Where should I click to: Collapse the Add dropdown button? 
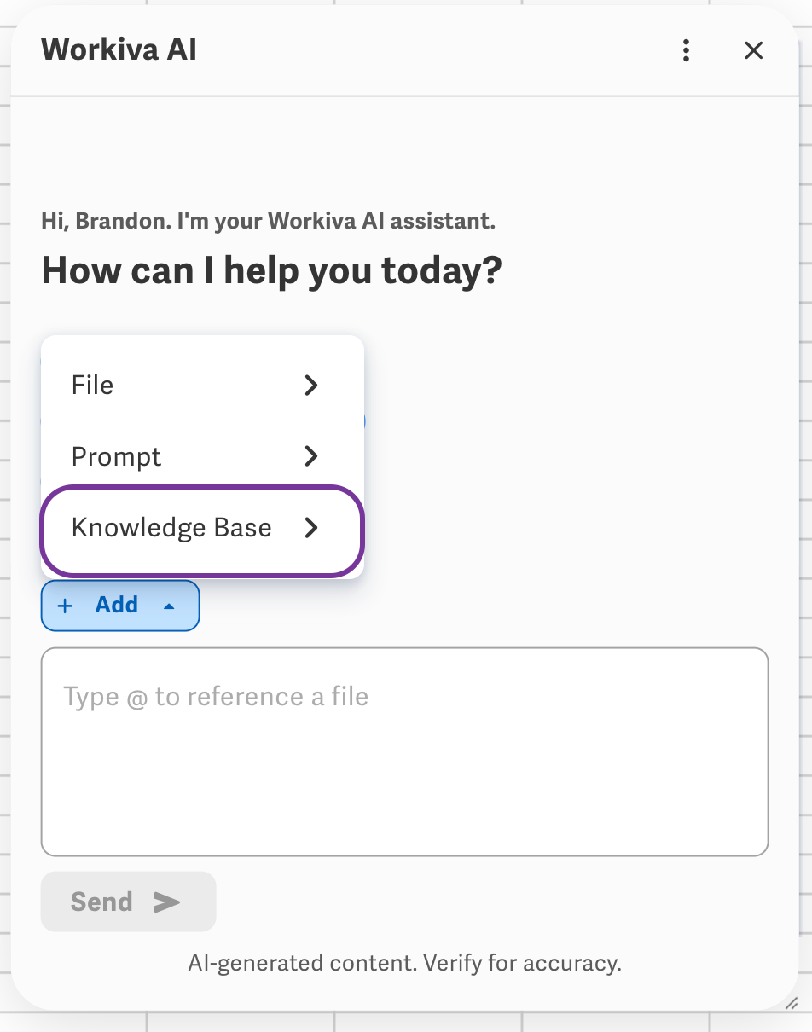[x=120, y=606]
